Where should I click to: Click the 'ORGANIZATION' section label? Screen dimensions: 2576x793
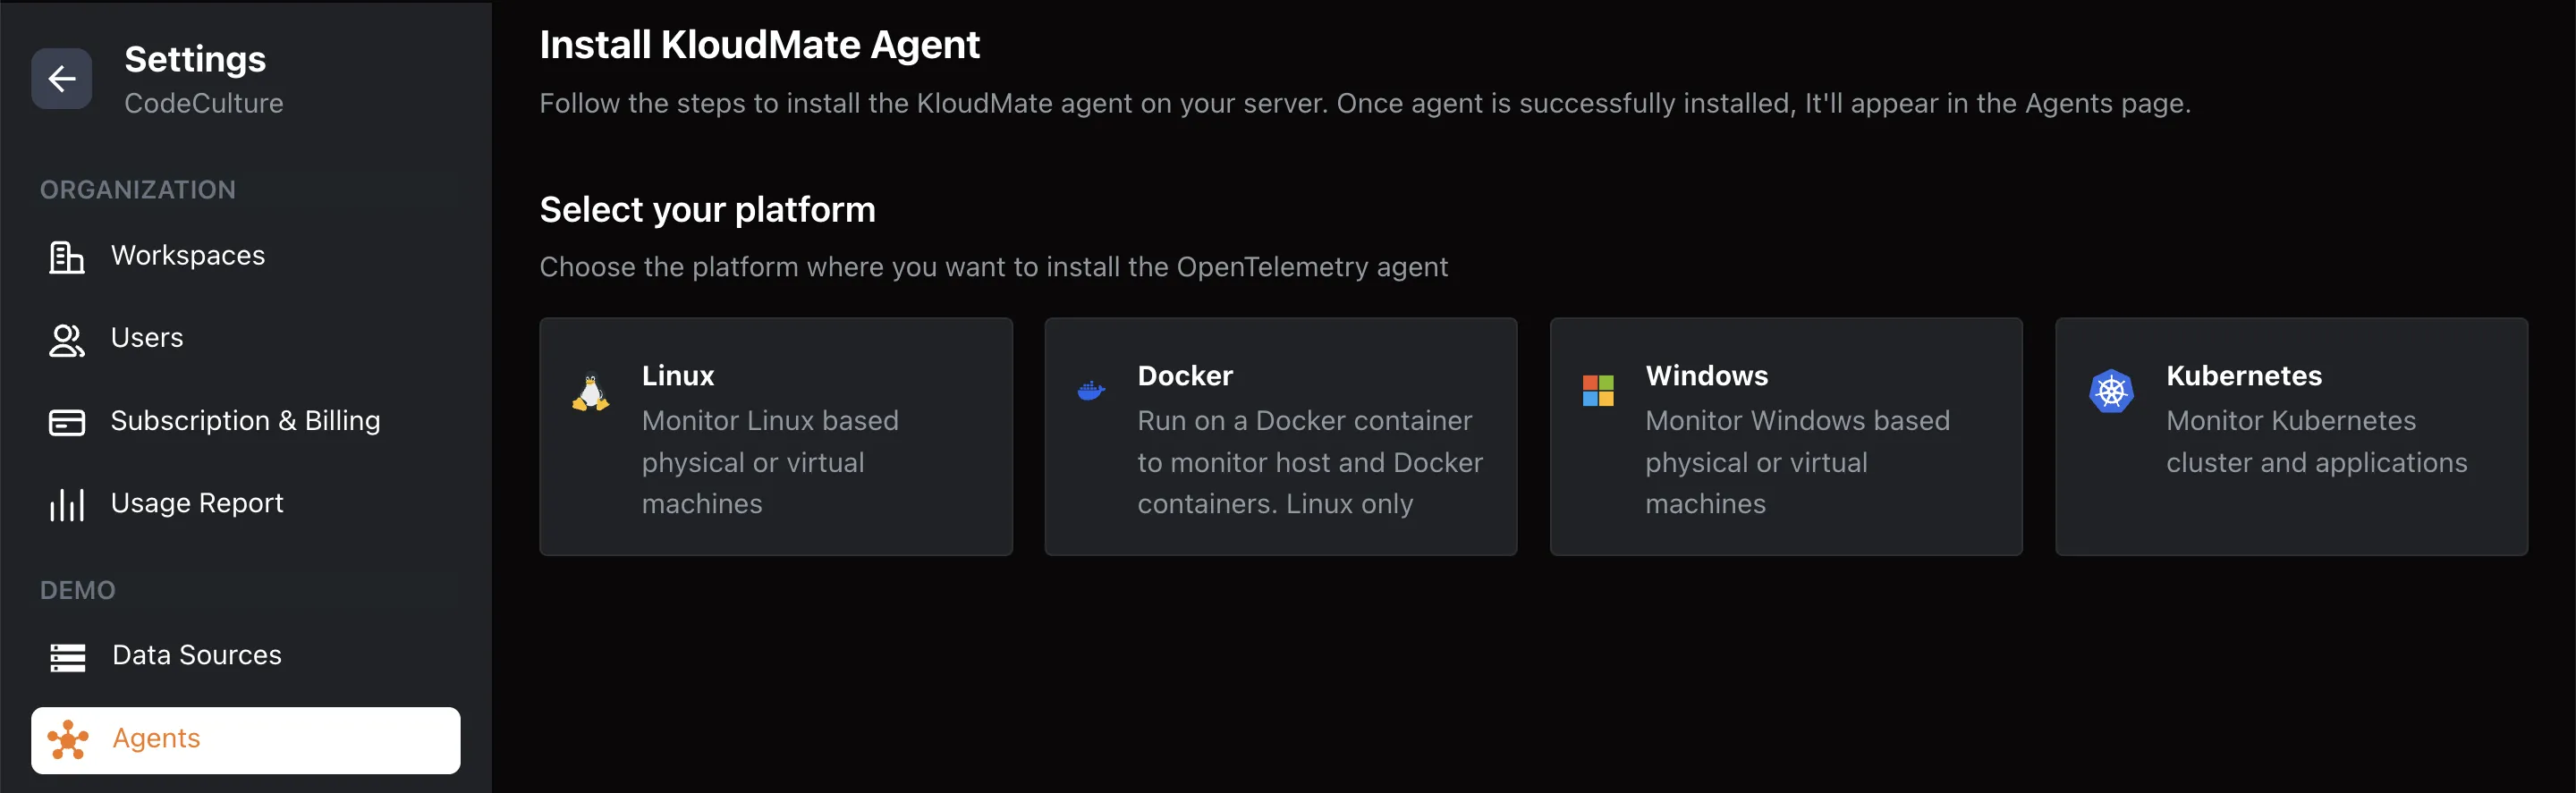(138, 190)
